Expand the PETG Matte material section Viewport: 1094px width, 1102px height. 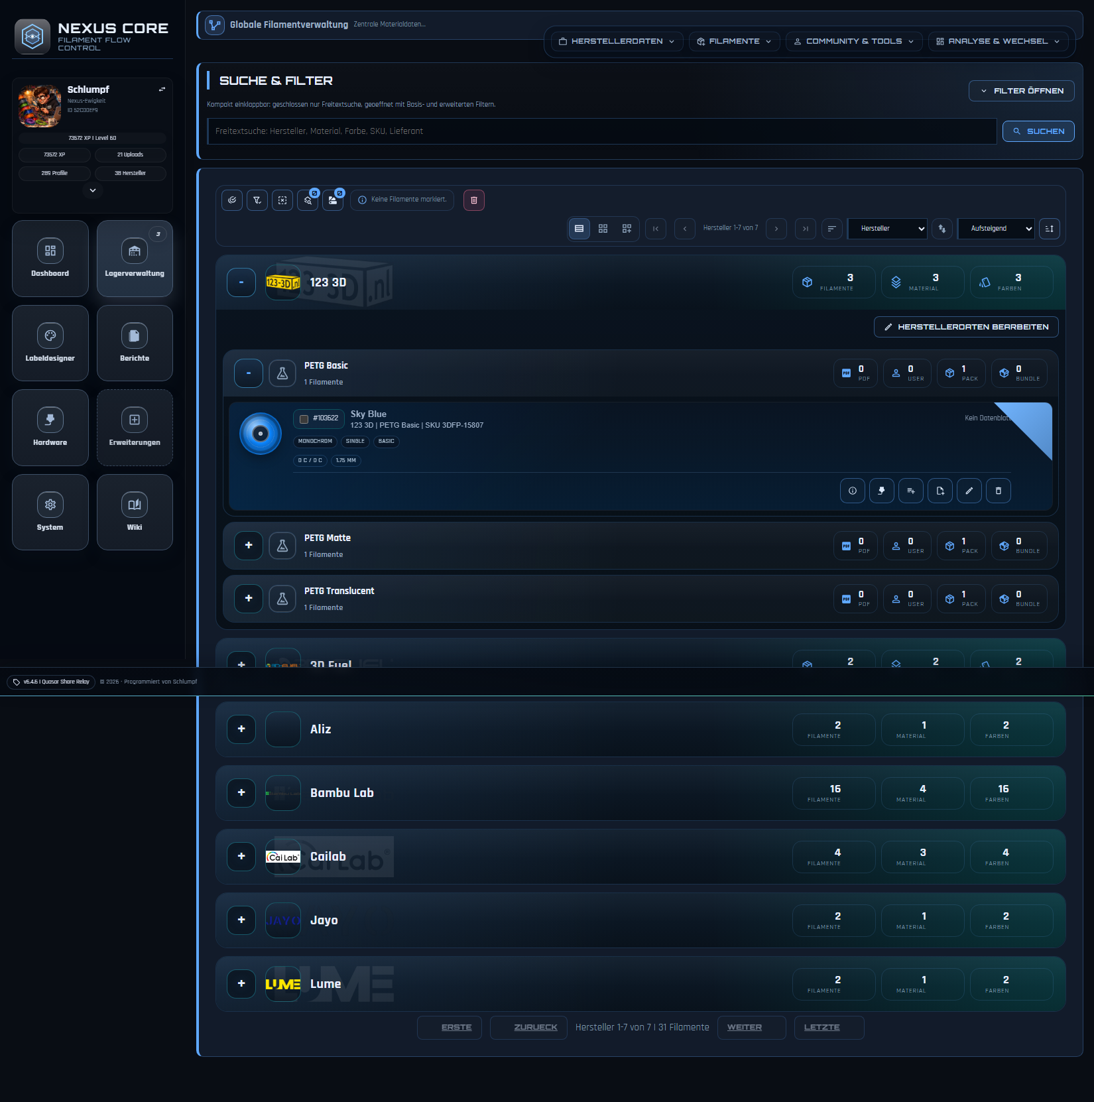click(x=249, y=546)
